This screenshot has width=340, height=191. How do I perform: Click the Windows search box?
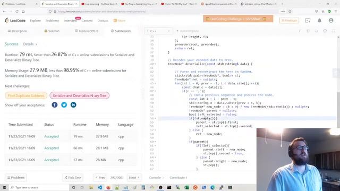tap(39, 187)
